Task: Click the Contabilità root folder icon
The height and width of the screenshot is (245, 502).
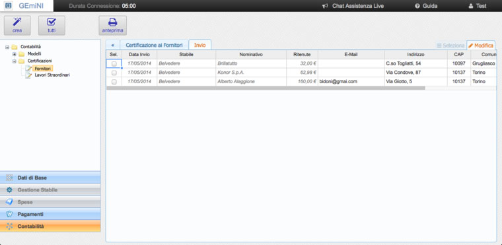Action: [15, 47]
